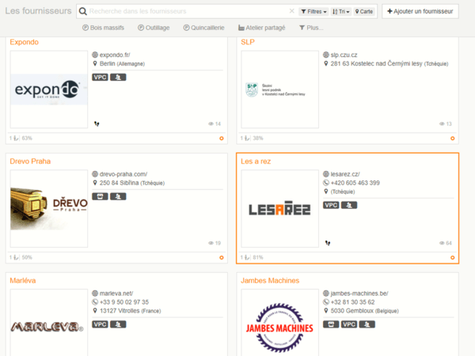Open the Carte map view
The height and width of the screenshot is (356, 475).
(x=364, y=12)
